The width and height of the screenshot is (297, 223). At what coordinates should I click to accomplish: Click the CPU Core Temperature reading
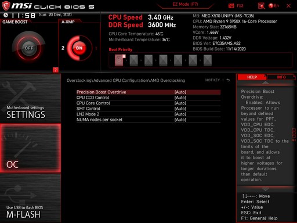[136, 34]
